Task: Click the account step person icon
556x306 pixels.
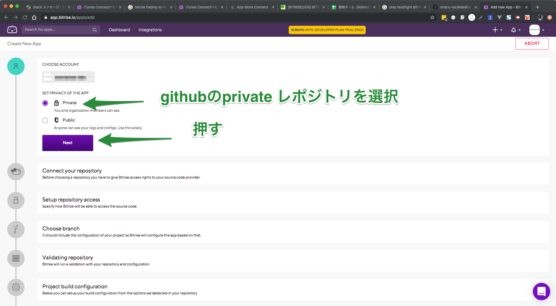Action: (x=16, y=66)
